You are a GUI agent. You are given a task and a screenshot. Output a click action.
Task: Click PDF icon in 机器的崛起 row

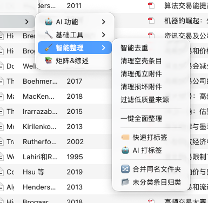(151, 21)
